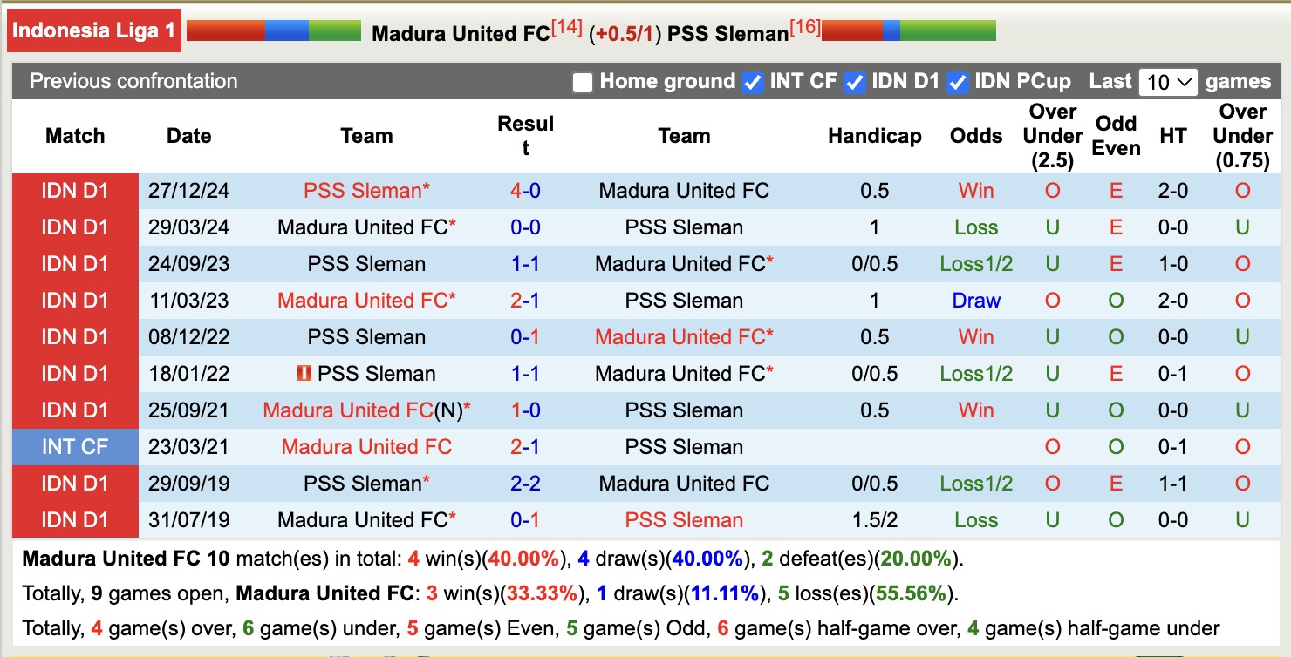The image size is (1291, 657).
Task: Click the IDN D1 badge on the 08/12/22 row
Action: [x=74, y=336]
